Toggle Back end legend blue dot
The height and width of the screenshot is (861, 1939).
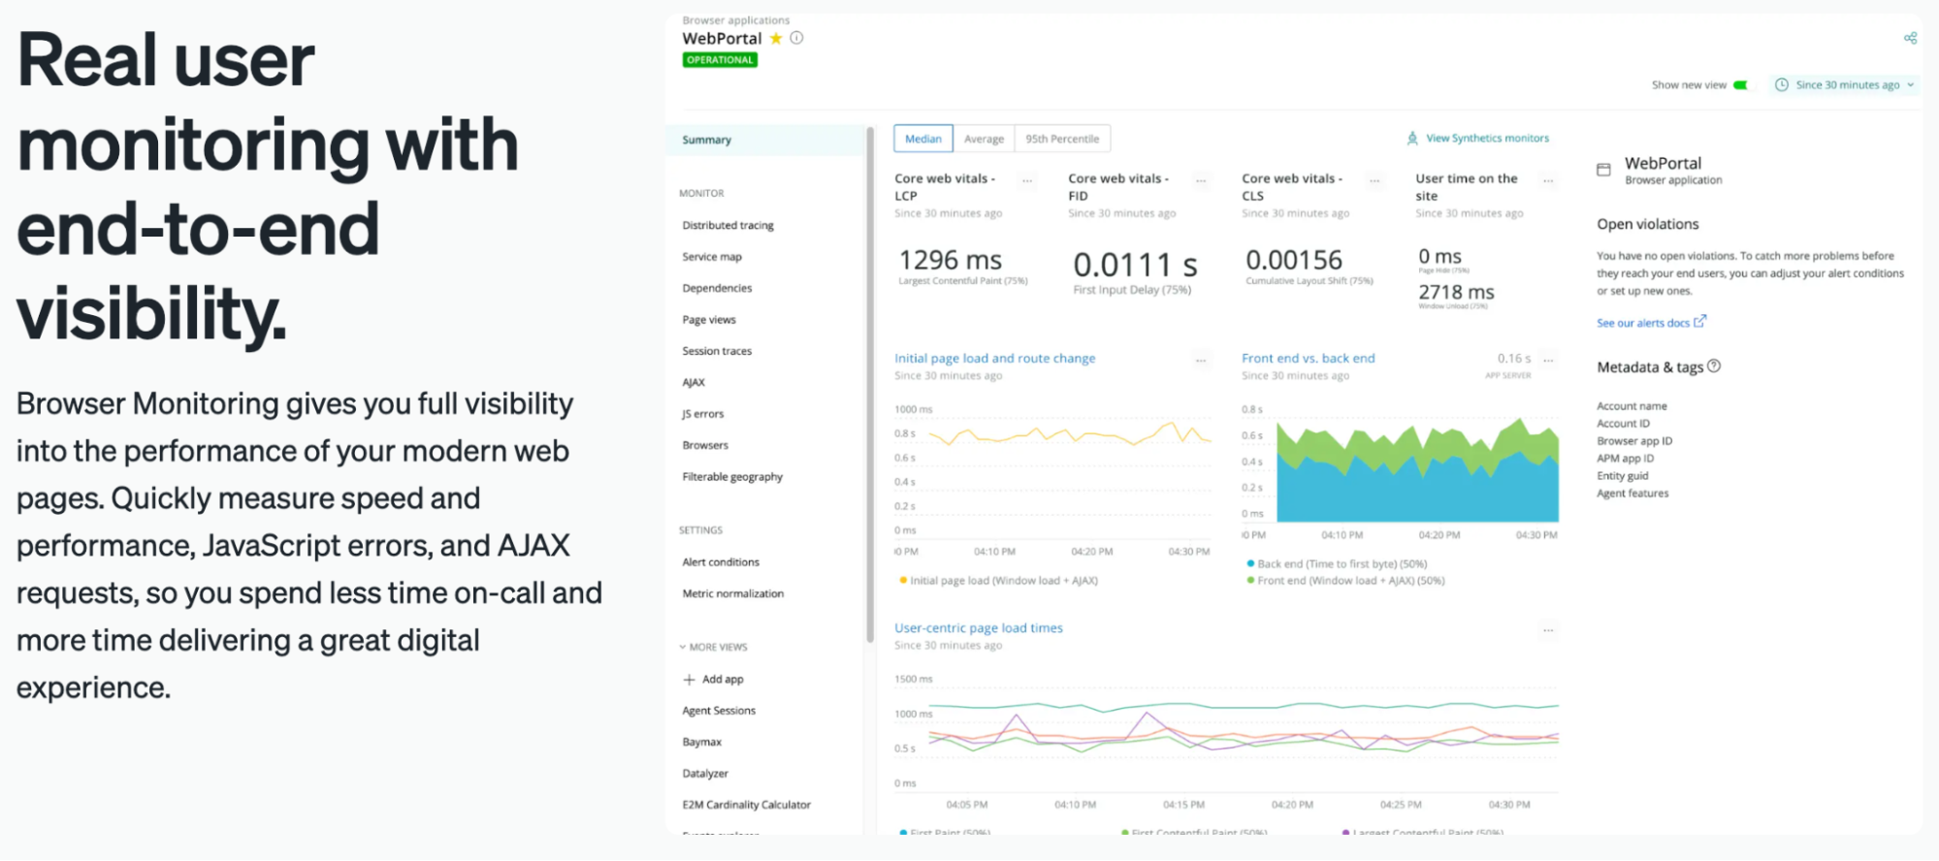coord(1250,563)
